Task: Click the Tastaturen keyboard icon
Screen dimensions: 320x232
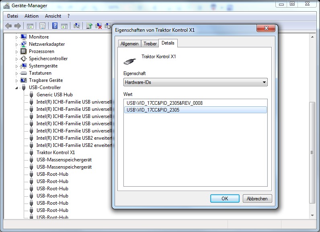Action: click(x=24, y=73)
